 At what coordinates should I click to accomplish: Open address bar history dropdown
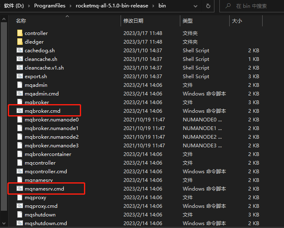click(x=196, y=6)
